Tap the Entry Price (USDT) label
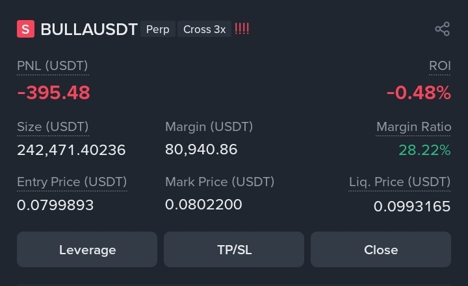 coord(72,182)
